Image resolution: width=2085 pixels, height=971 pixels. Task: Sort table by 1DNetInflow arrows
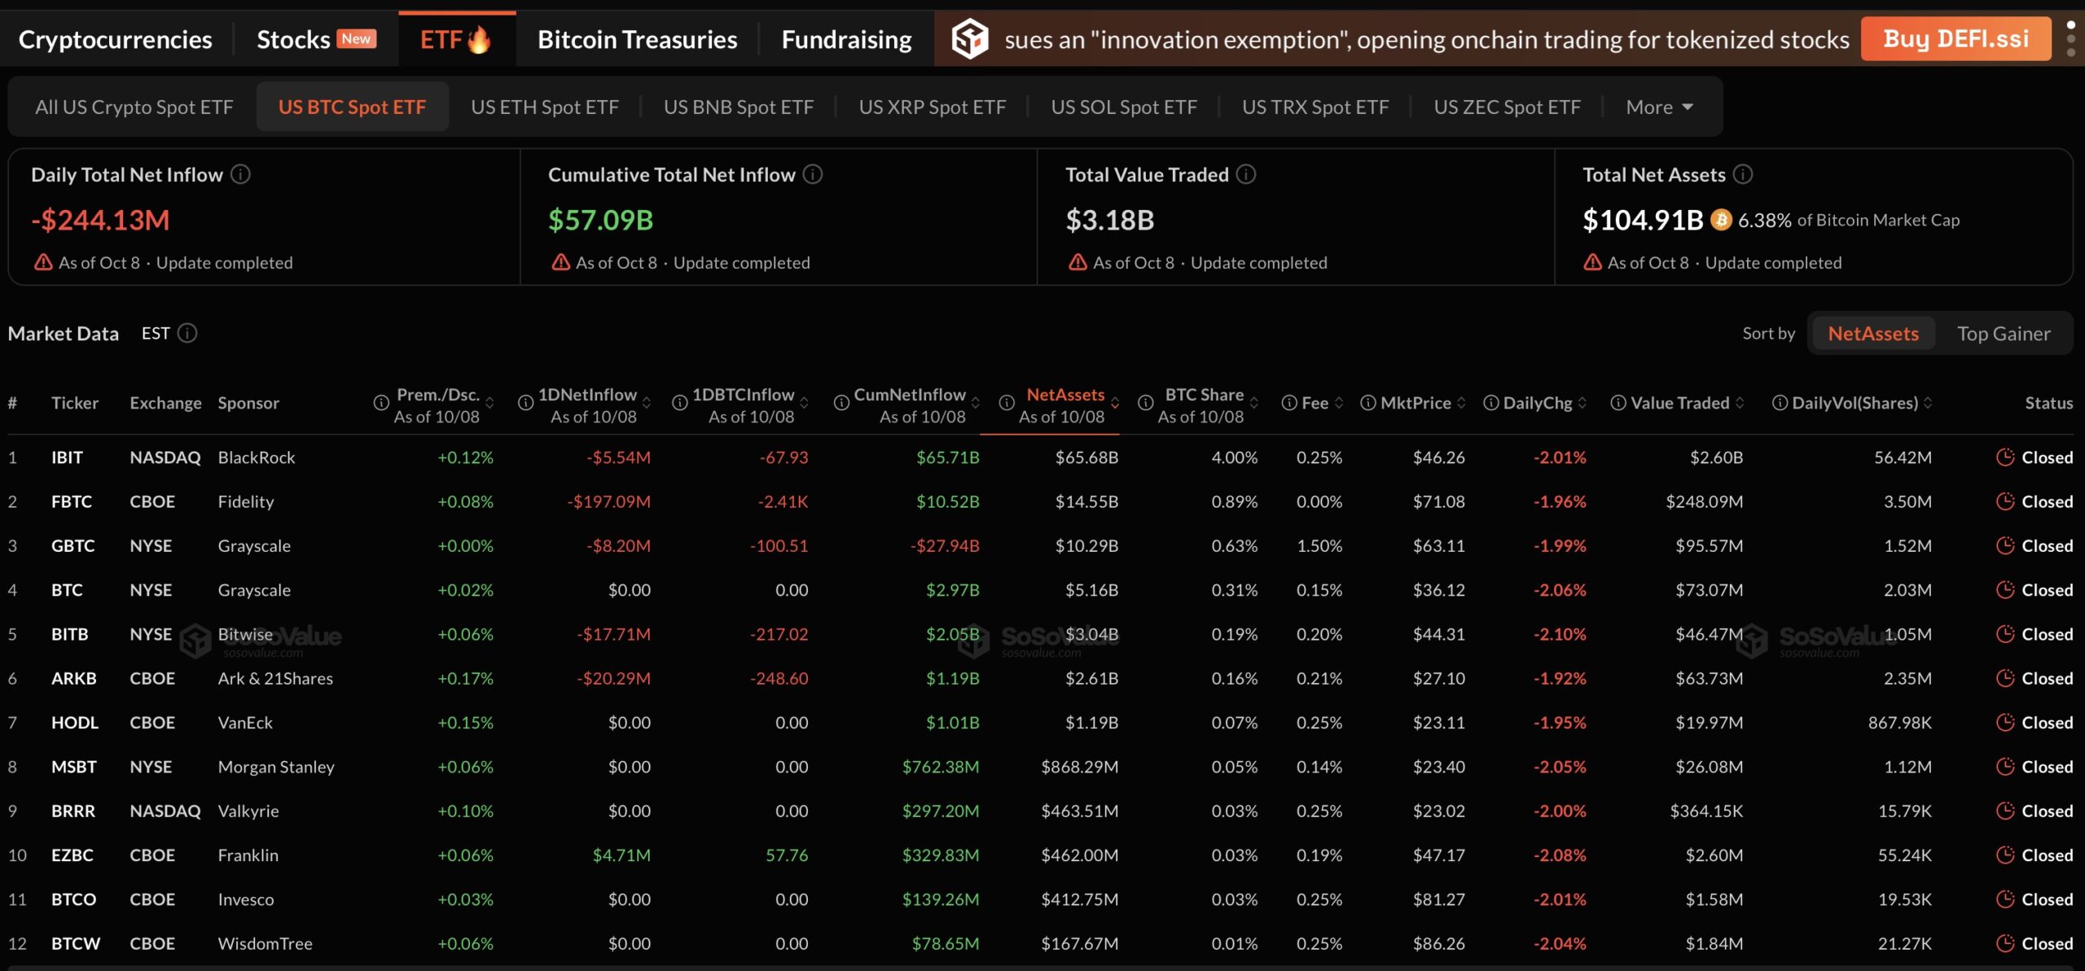tap(647, 402)
